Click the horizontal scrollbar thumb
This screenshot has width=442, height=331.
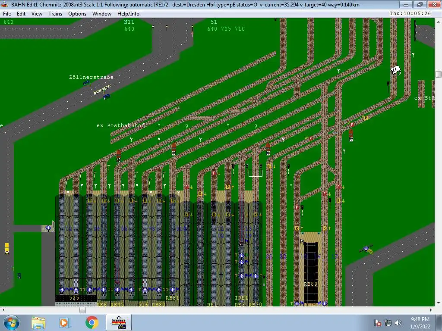coord(82,310)
